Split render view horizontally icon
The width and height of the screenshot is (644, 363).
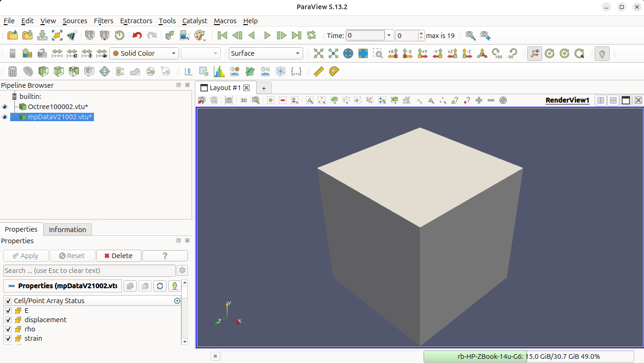601,100
